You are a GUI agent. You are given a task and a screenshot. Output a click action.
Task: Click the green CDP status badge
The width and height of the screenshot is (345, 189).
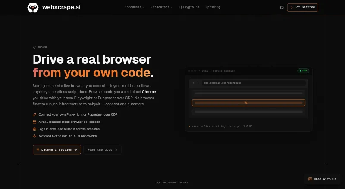[303, 70]
